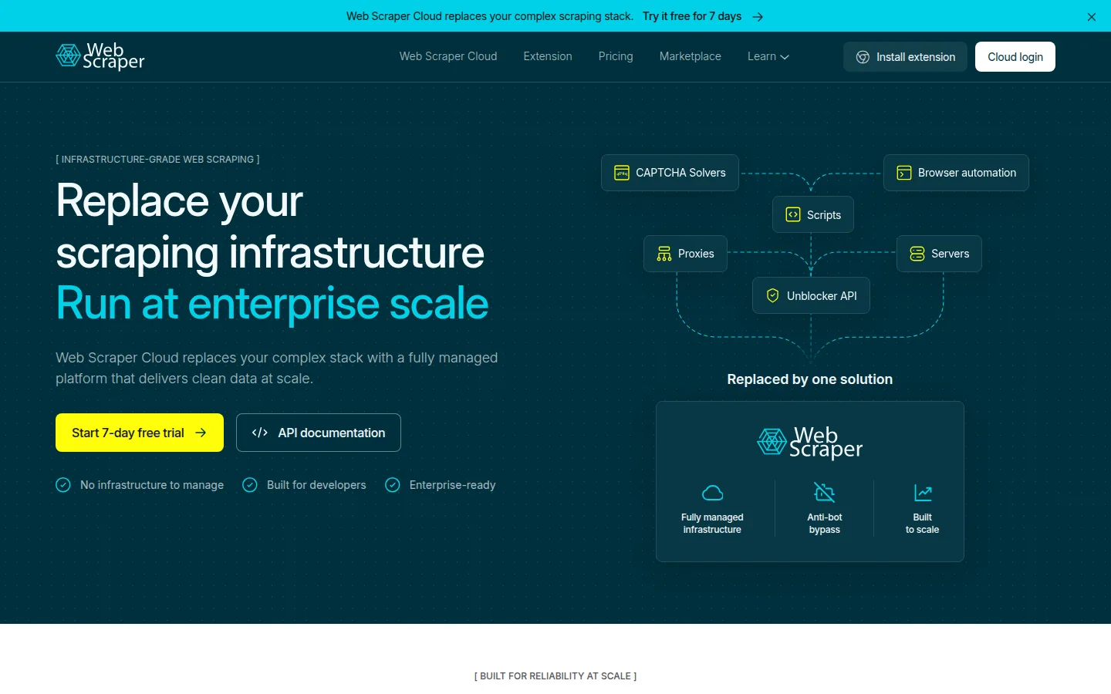Click the code brackets icon on API documentation
1111x694 pixels.
(x=260, y=433)
